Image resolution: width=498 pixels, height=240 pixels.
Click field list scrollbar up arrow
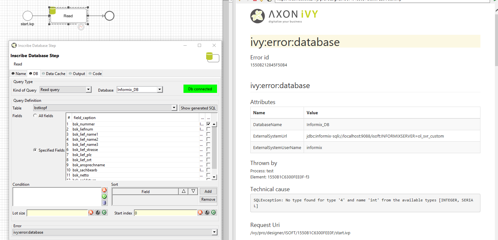pyautogui.click(x=214, y=124)
